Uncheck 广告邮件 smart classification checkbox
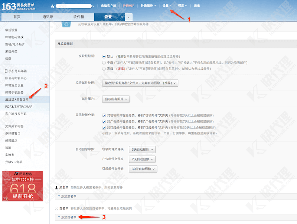Screen dimensions: 297x224 [104, 121]
